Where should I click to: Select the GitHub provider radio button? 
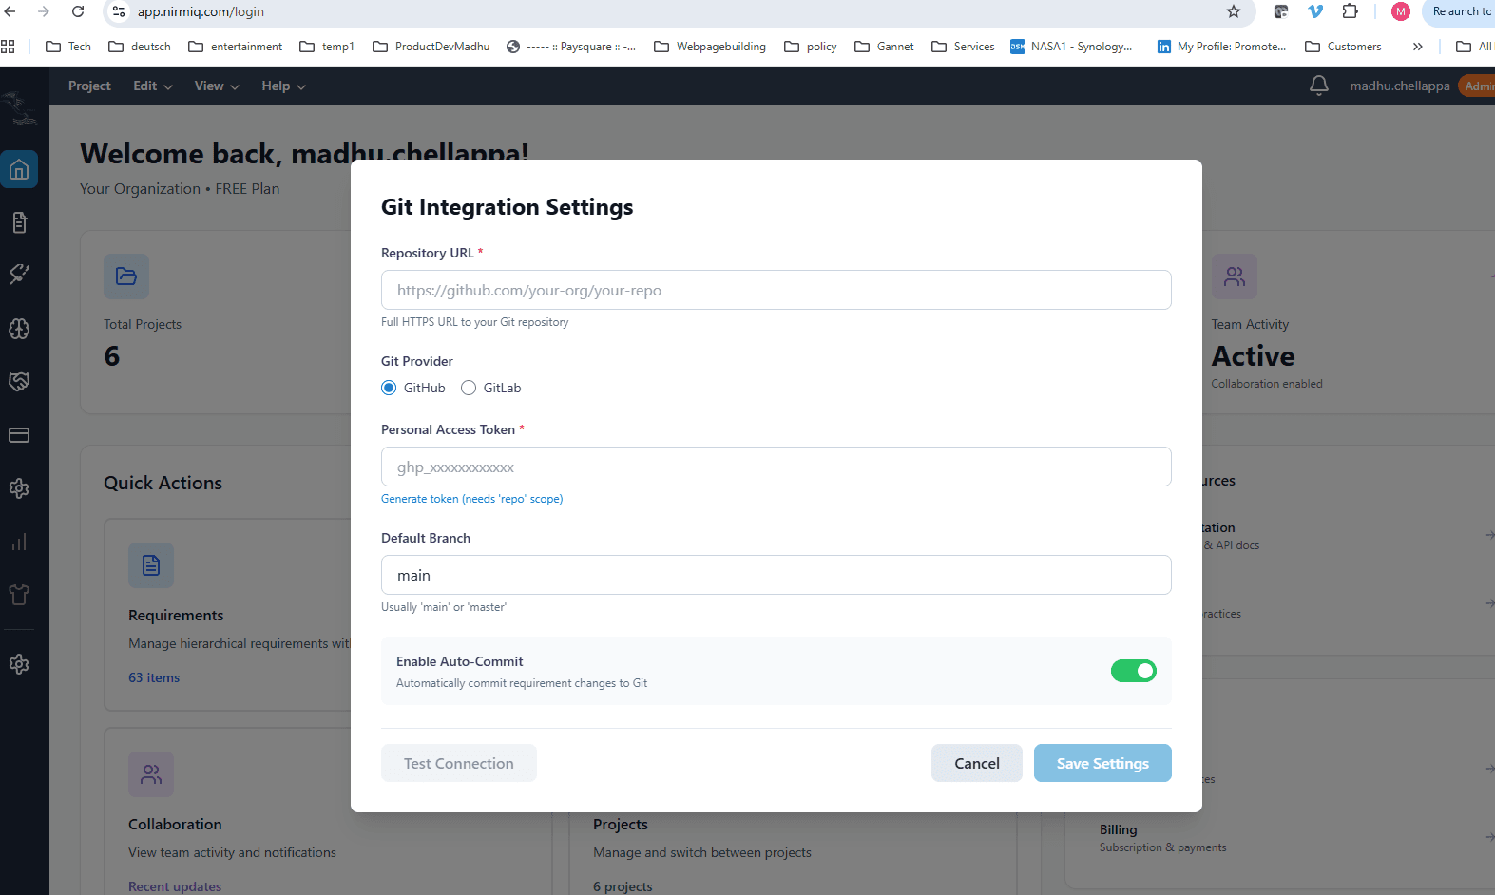(389, 388)
